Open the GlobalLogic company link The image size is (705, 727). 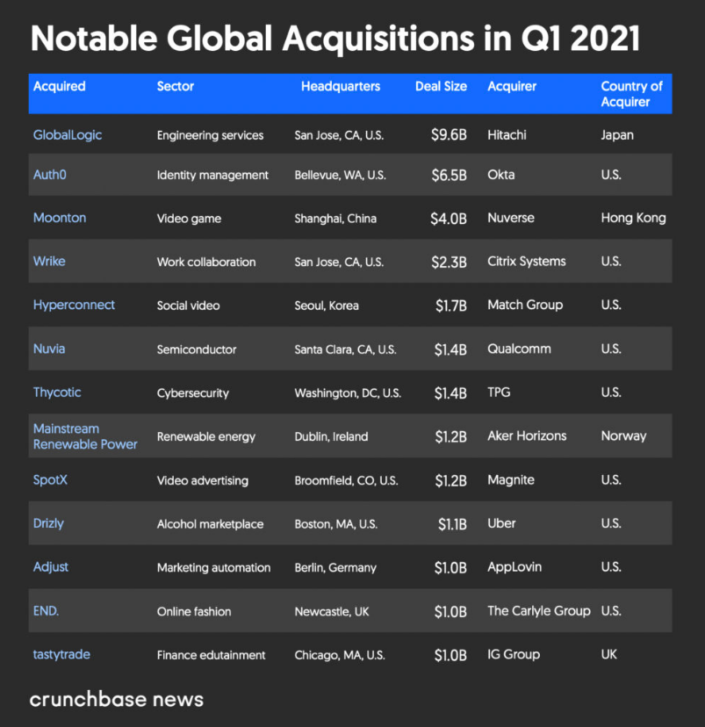point(68,135)
